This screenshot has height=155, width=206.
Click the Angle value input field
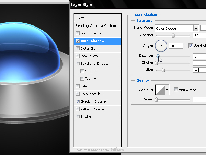[x=176, y=46]
